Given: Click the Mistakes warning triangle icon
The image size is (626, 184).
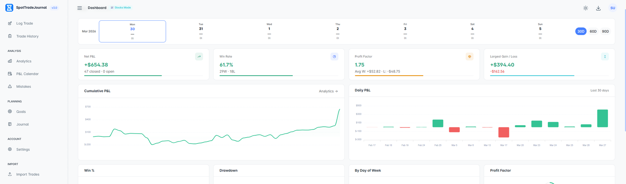Looking at the screenshot, I should click(x=10, y=86).
